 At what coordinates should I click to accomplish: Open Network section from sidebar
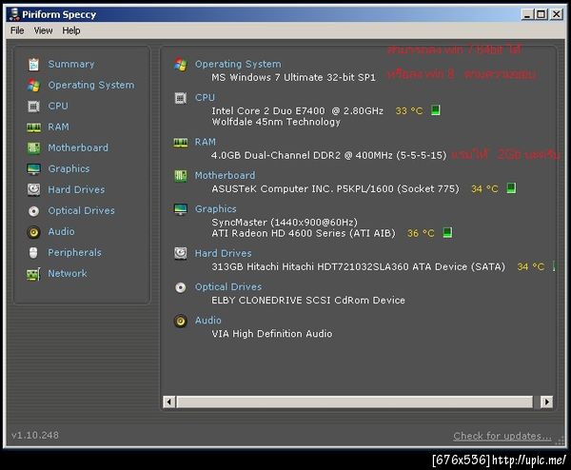pos(68,273)
